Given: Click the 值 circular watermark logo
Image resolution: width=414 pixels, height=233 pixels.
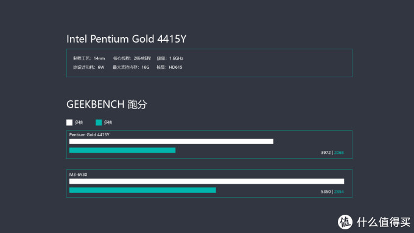Looking at the screenshot, I should point(345,222).
